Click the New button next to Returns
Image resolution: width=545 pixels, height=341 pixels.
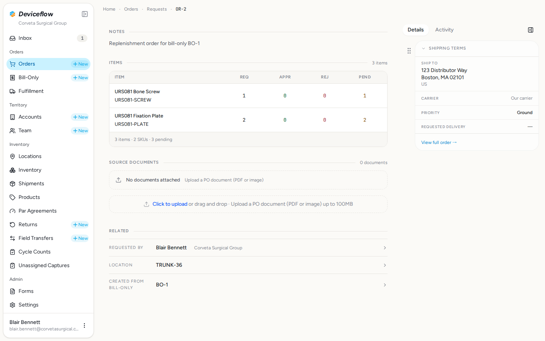[80, 225]
